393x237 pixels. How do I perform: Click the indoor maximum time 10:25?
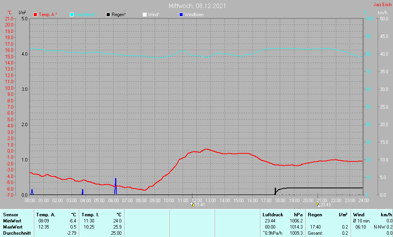(x=89, y=227)
